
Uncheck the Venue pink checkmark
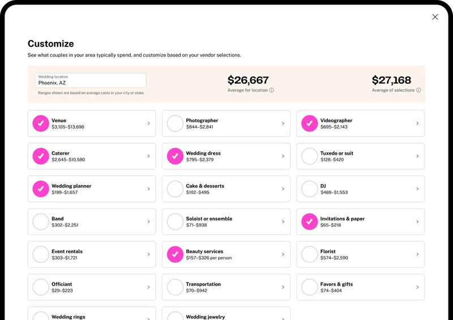click(x=41, y=123)
